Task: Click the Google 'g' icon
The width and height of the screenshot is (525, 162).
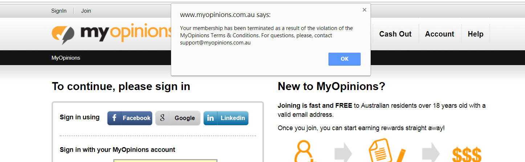Action: coord(162,118)
